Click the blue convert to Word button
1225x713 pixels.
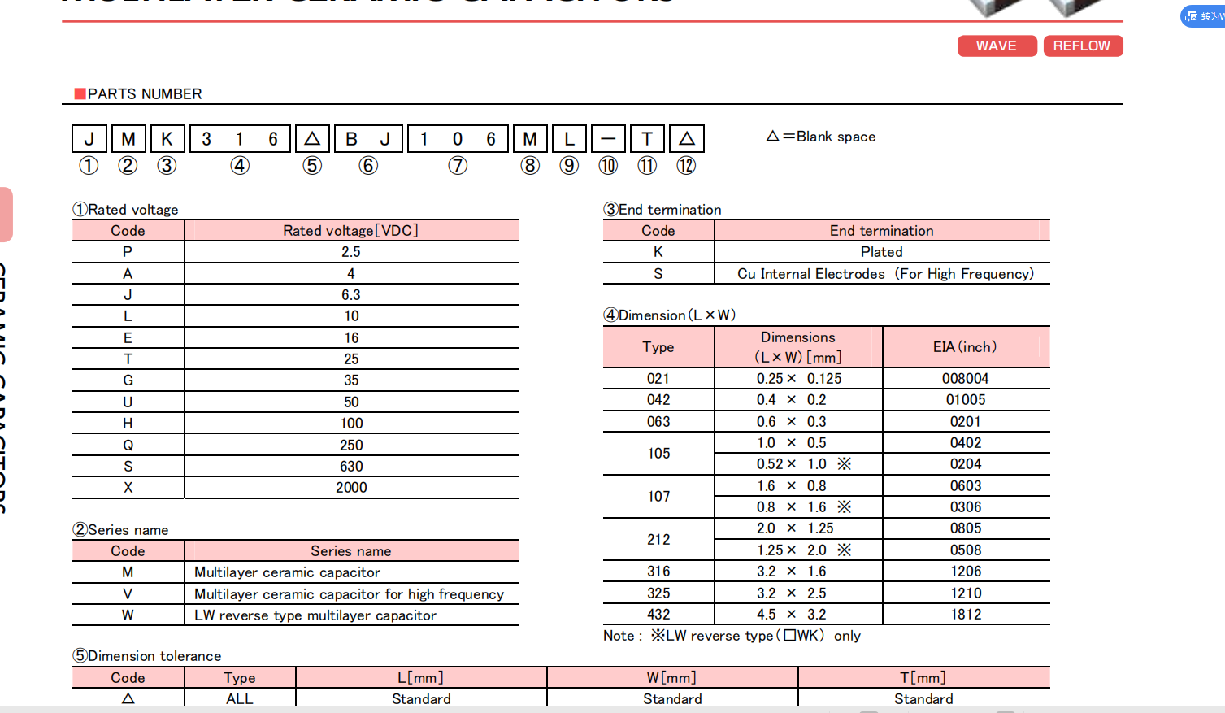point(1204,15)
